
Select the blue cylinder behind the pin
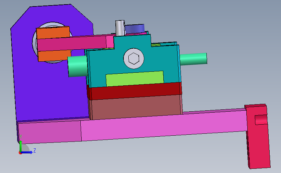(x=135, y=29)
